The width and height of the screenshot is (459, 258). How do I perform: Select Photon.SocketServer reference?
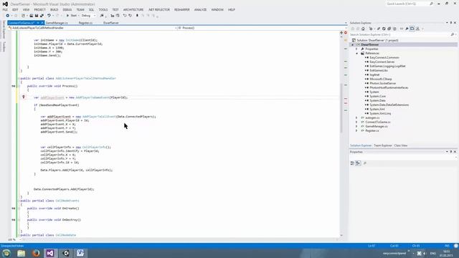pos(382,83)
